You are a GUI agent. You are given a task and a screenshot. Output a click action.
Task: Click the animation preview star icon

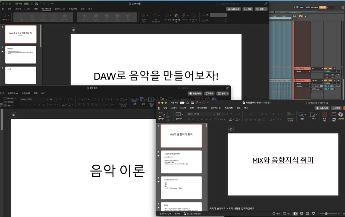[x=6, y=16]
